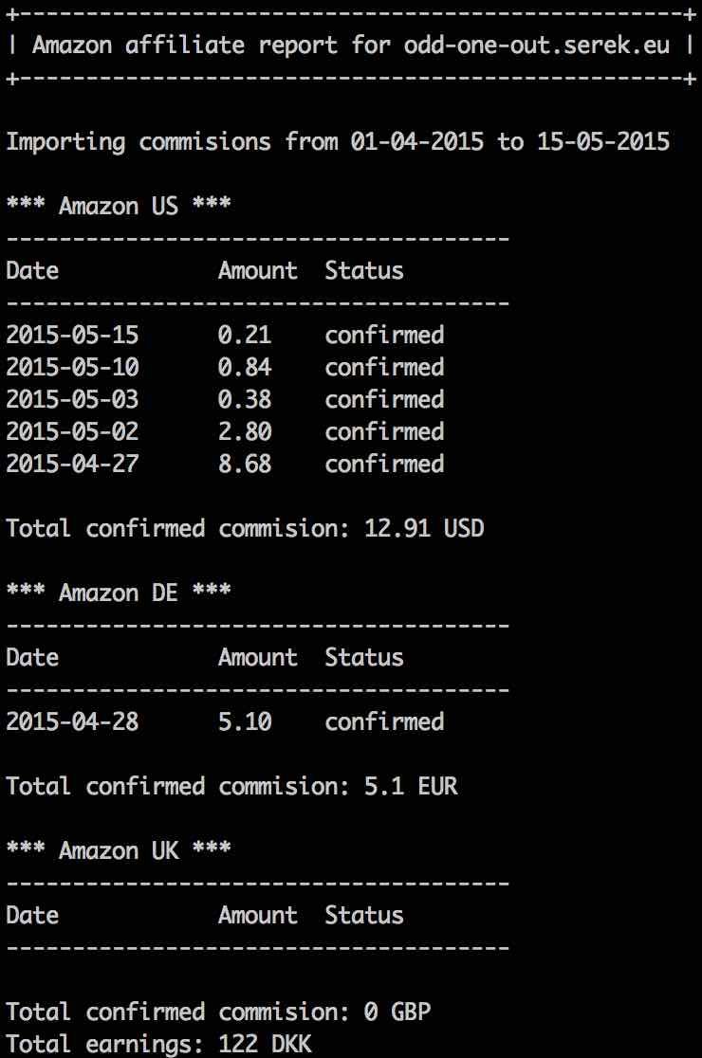Click the 0 GBP total commission
Viewport: 702px width, 1058px height.
[x=397, y=1012]
